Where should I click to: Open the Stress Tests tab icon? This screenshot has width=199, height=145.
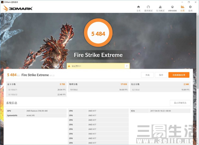(x=160, y=7)
